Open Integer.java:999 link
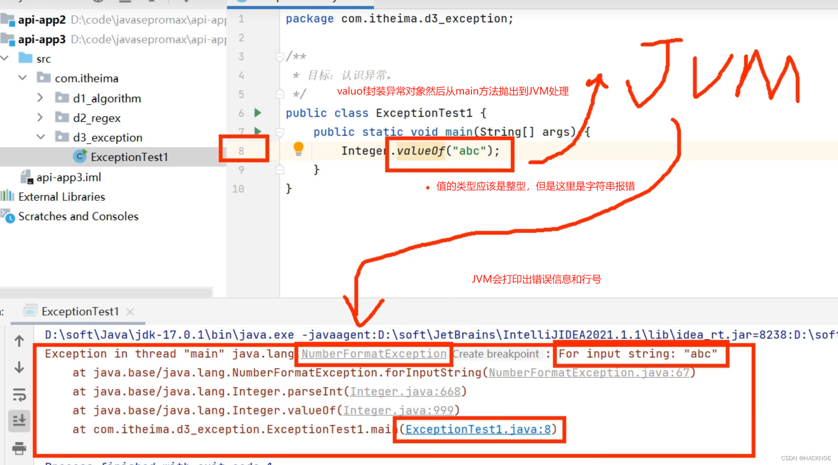The width and height of the screenshot is (838, 465). (398, 411)
